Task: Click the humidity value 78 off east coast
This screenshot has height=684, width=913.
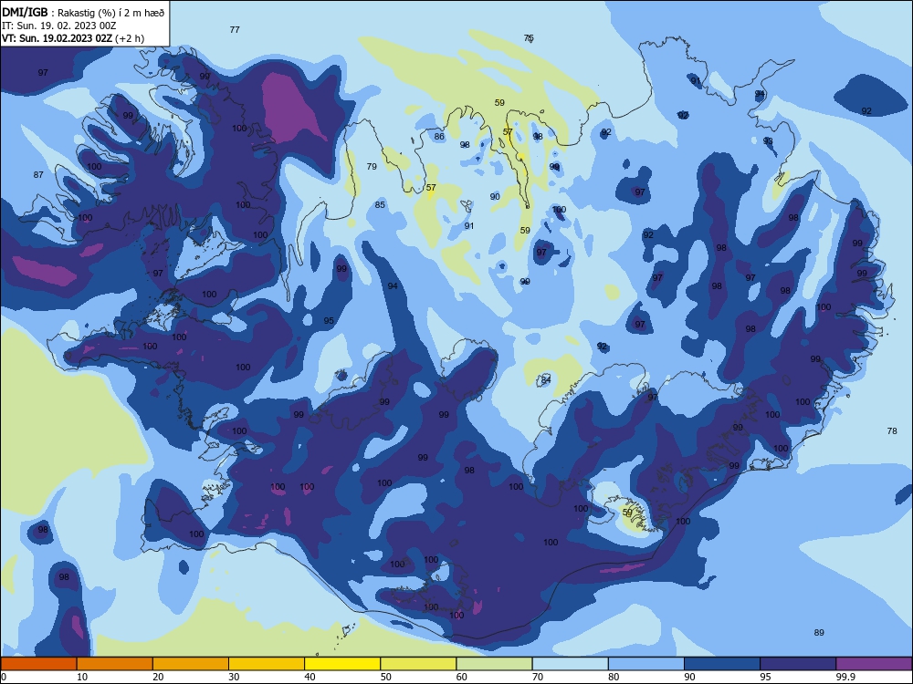Action: [x=892, y=431]
